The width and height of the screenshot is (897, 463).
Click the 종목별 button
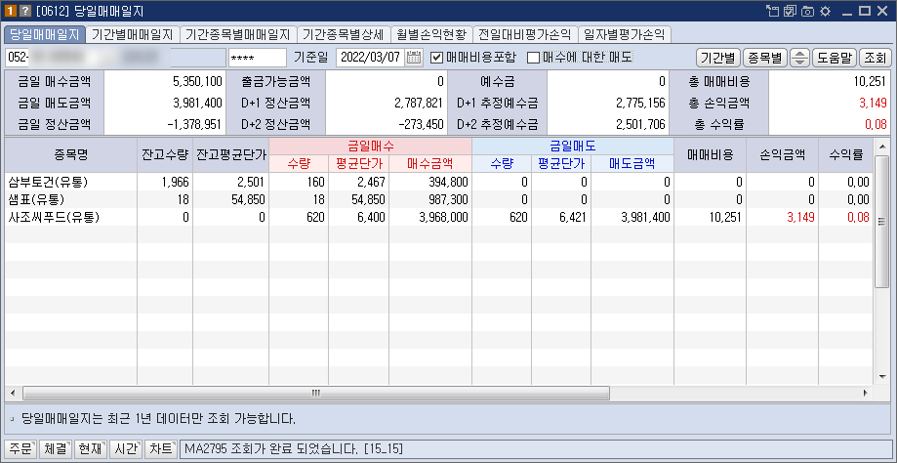pos(765,58)
